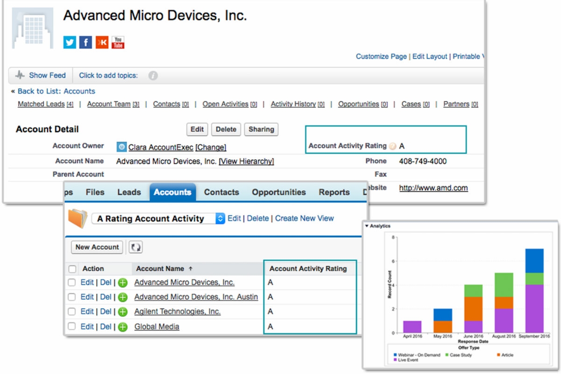
Task: Open the Opportunities tab
Action: [279, 192]
